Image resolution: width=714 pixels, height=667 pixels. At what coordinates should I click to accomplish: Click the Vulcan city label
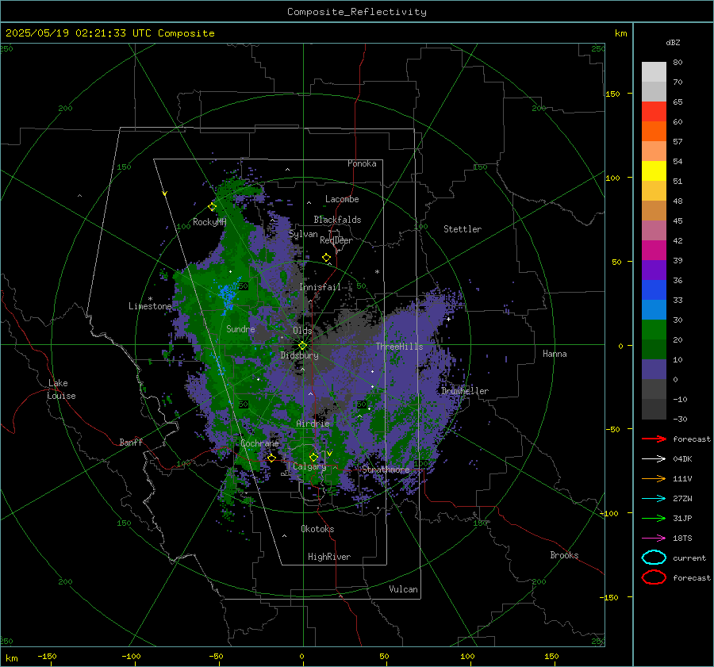404,589
